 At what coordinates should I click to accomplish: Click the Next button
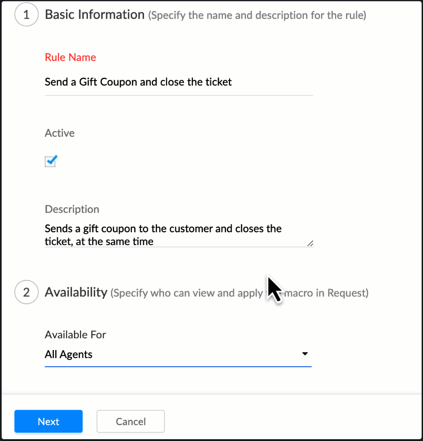point(48,422)
